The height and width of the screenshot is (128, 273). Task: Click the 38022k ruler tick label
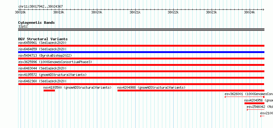tap(173, 12)
